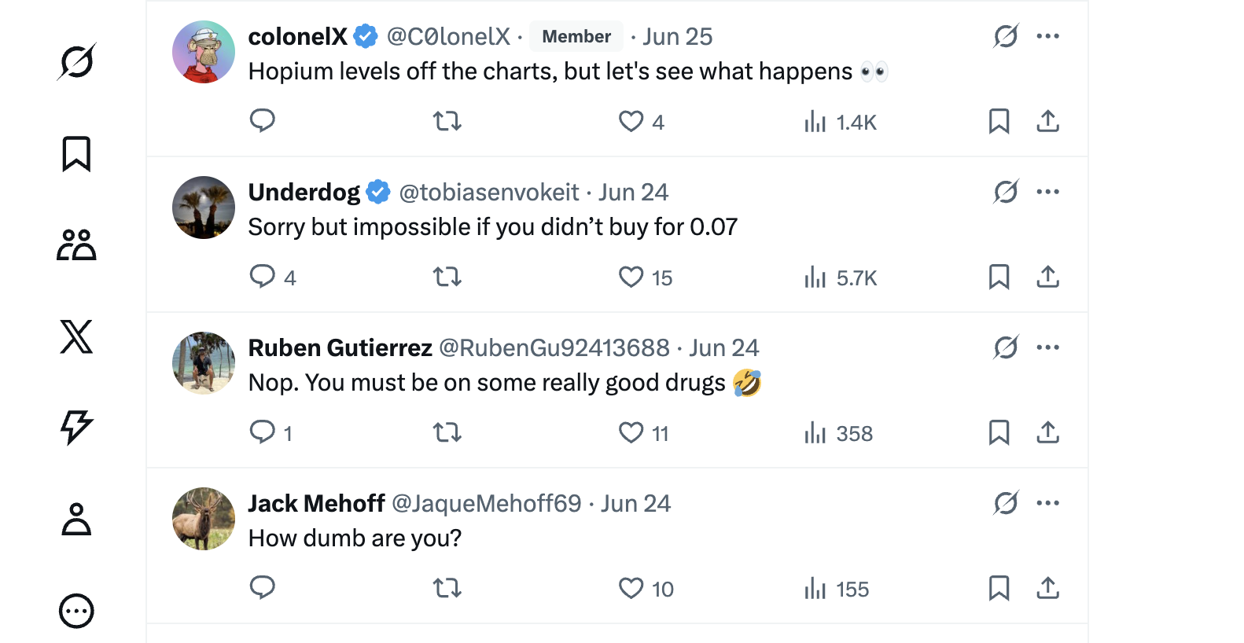Open the @tobiasenvokeit handle link
Viewport: 1244px width, 643px height.
pyautogui.click(x=488, y=192)
